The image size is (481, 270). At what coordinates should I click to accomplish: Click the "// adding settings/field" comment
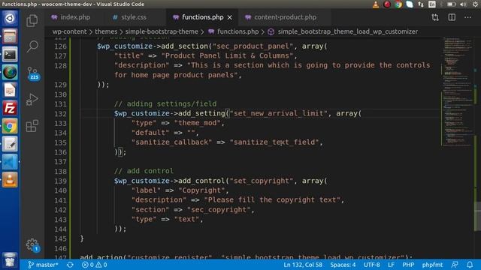coord(165,103)
